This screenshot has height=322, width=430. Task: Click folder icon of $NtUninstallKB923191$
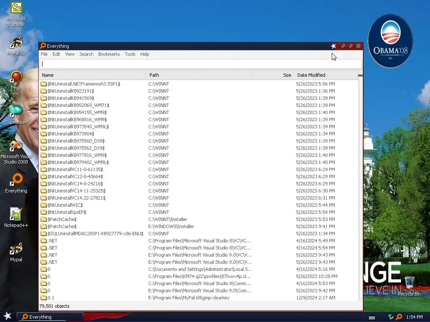click(x=43, y=91)
